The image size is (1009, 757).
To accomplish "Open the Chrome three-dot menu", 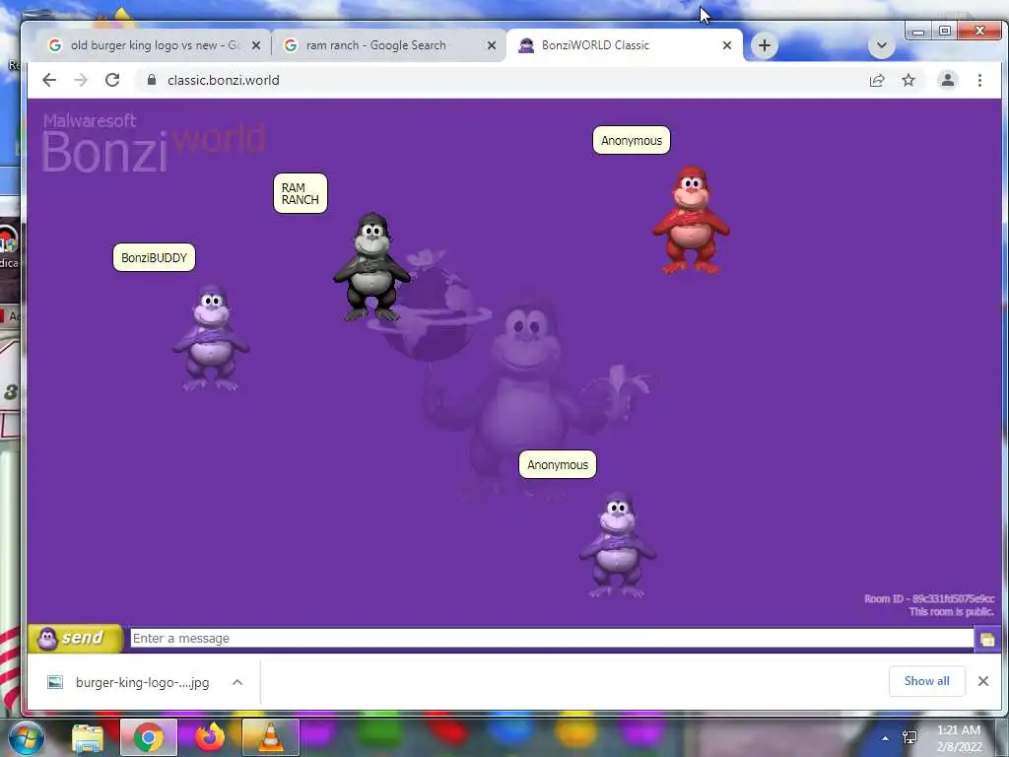I will click(979, 81).
